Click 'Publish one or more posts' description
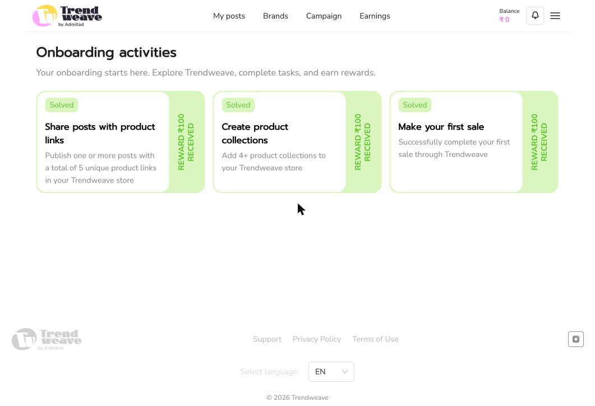Image resolution: width=595 pixels, height=406 pixels. [100, 168]
